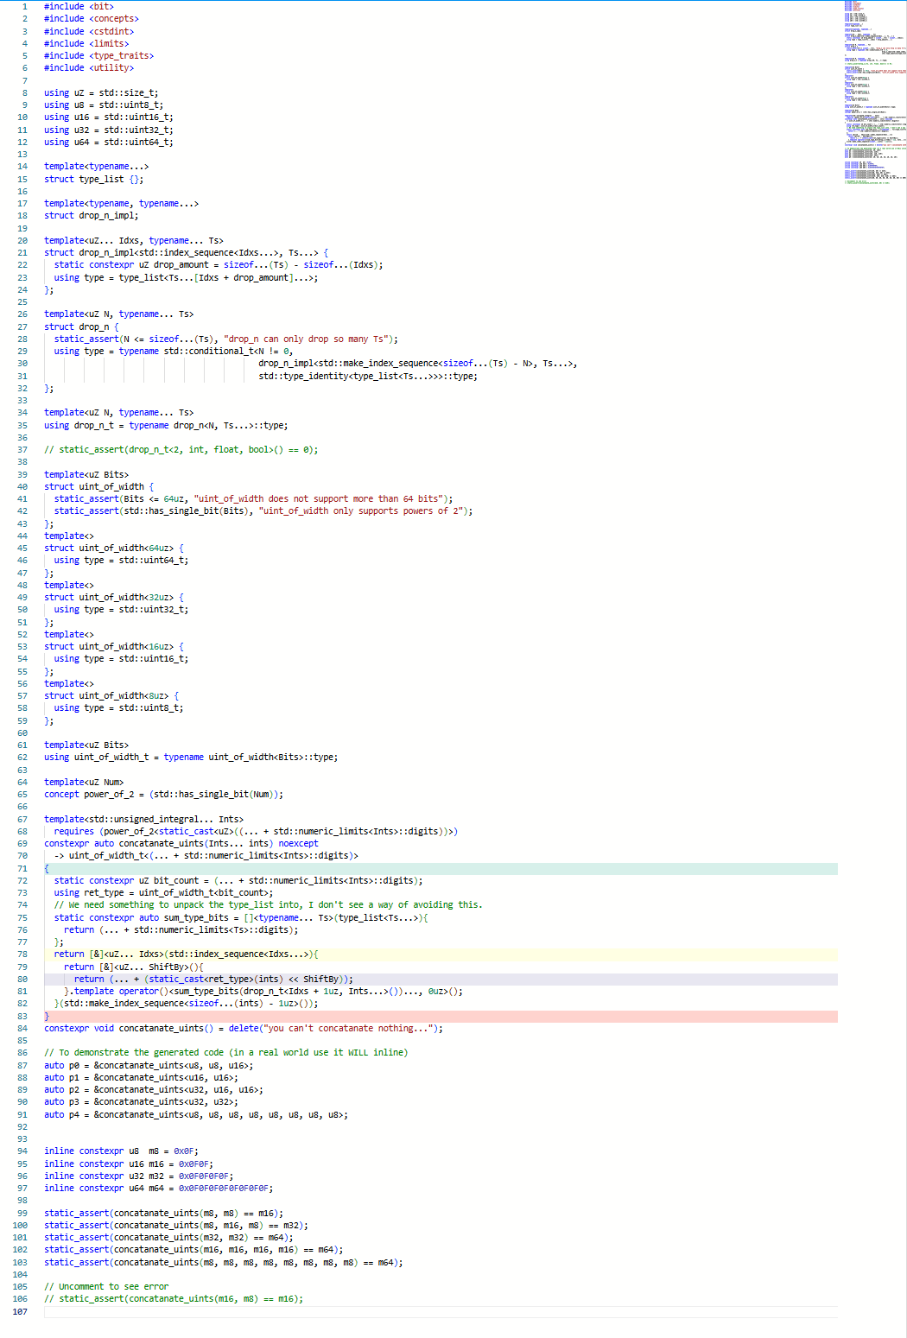The height and width of the screenshot is (1338, 907).
Task: Click string "uint_of_width only supports powers of 2"
Action: coord(363,511)
